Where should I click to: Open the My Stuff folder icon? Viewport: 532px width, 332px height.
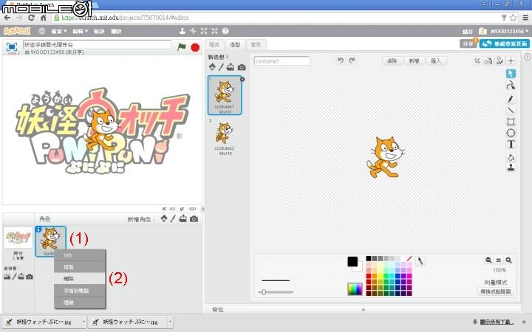tap(482, 31)
